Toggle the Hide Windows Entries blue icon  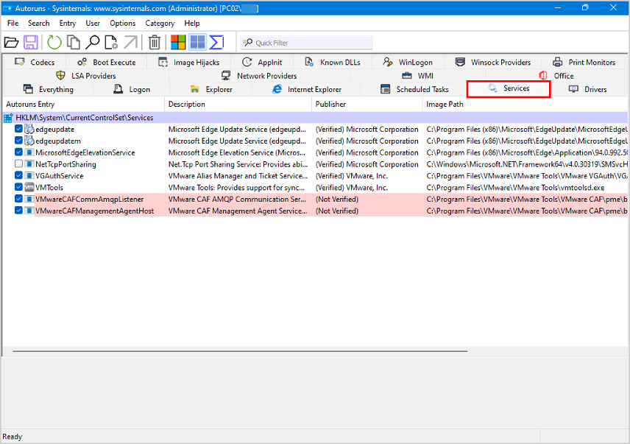tap(197, 42)
